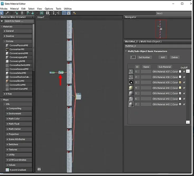Click the Delete button
The height and width of the screenshot is (176, 194).
pos(174,57)
